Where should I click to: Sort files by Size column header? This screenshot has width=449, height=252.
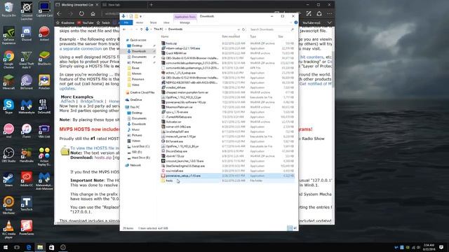pos(281,36)
